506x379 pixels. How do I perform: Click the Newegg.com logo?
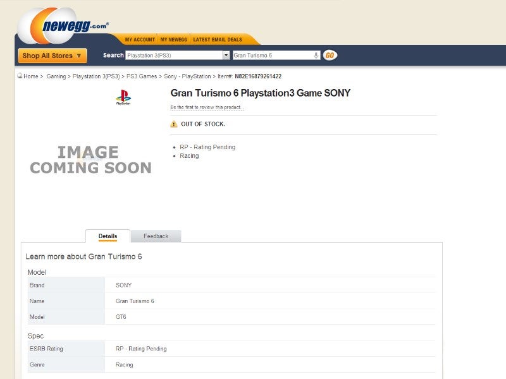[63, 26]
